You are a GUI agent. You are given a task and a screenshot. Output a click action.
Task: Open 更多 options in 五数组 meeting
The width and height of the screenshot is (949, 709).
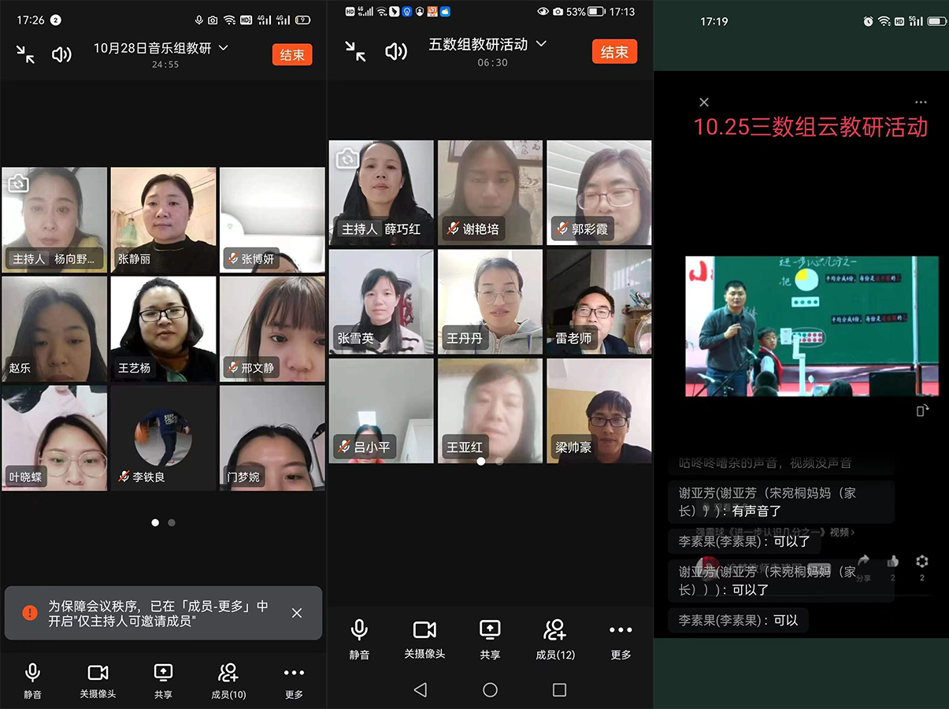(621, 637)
